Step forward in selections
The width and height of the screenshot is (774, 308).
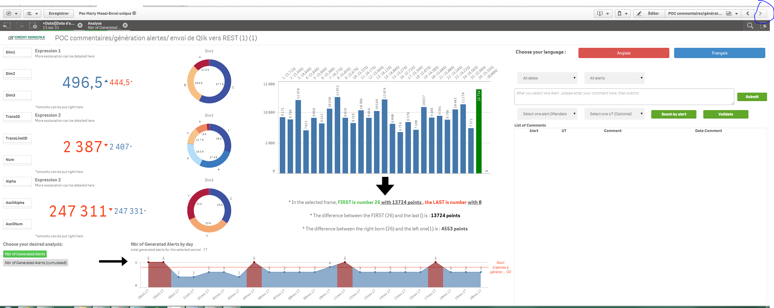tap(20, 26)
